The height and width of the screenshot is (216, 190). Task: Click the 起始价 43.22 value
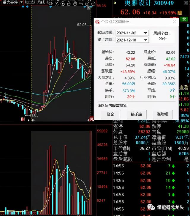pos(130,52)
